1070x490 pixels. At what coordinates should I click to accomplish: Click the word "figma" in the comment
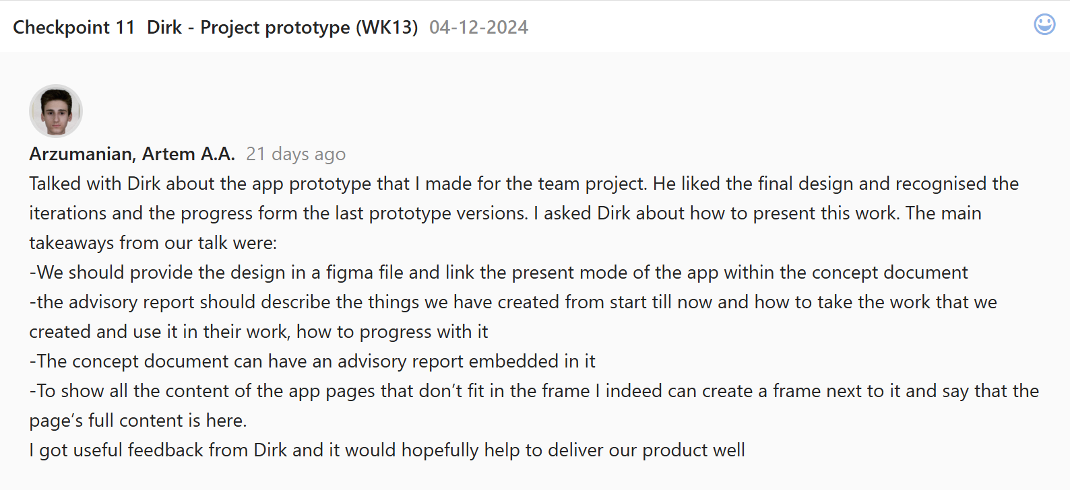click(x=349, y=273)
